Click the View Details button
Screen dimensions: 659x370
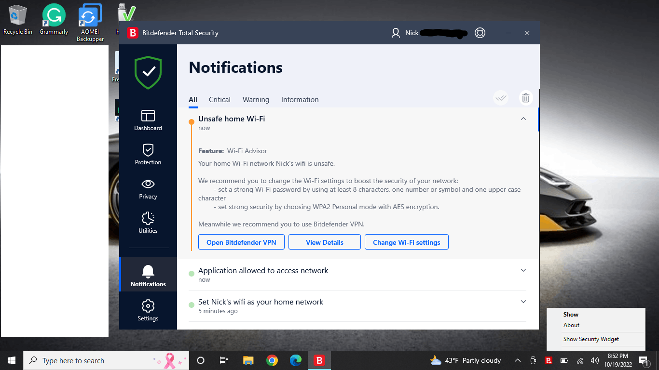pos(325,242)
